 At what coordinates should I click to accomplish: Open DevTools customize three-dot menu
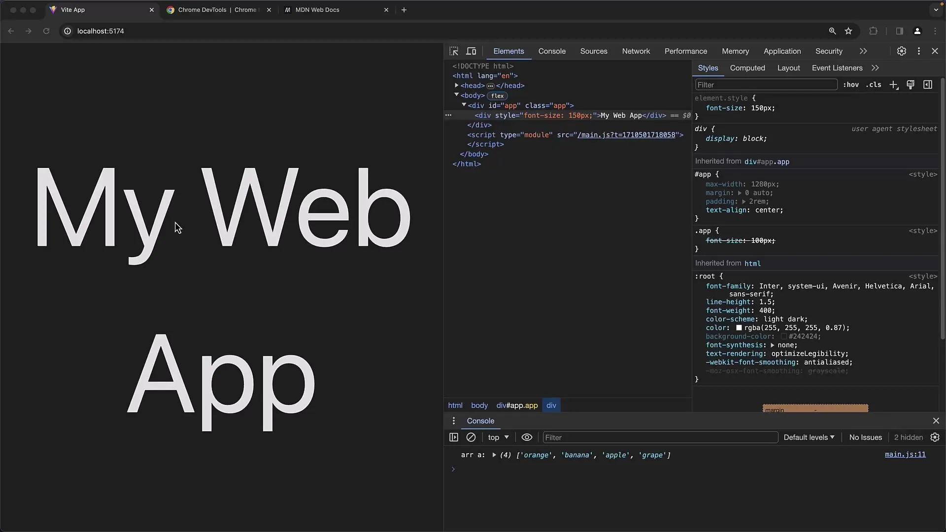click(x=918, y=51)
